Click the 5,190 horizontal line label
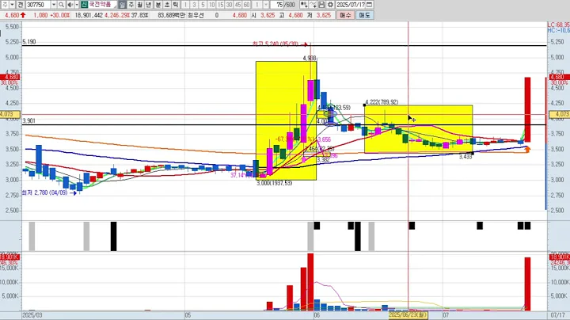This screenshot has height=320, width=570. pos(29,42)
